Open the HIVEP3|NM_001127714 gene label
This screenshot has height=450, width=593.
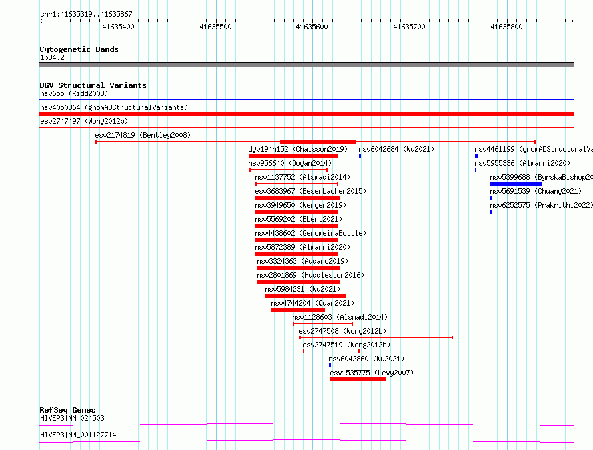(x=78, y=435)
